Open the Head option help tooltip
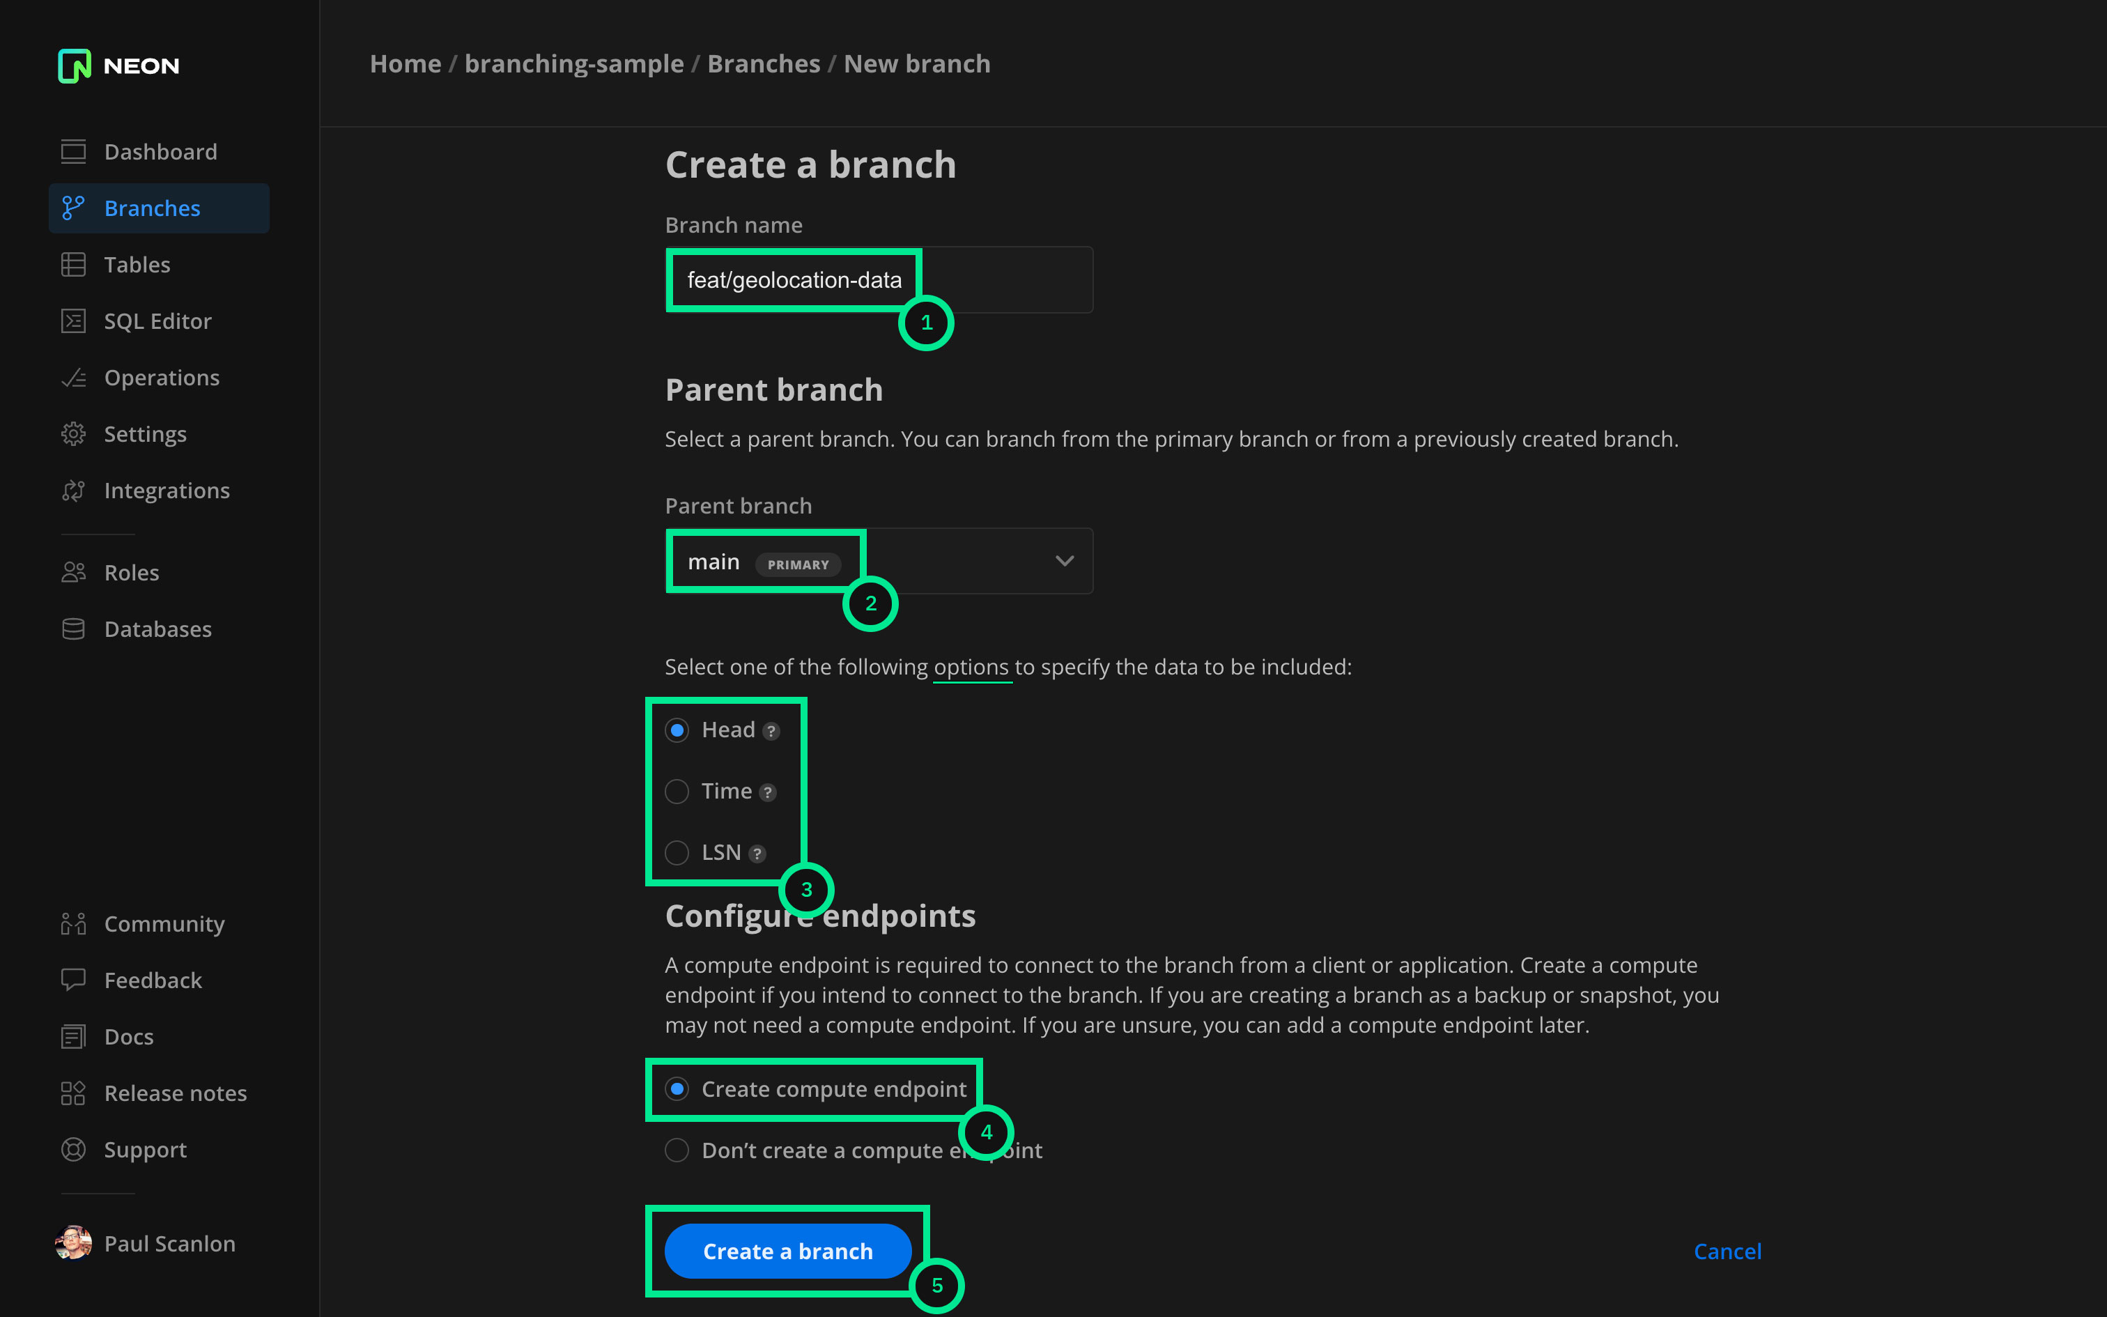The image size is (2107, 1317). click(x=771, y=731)
